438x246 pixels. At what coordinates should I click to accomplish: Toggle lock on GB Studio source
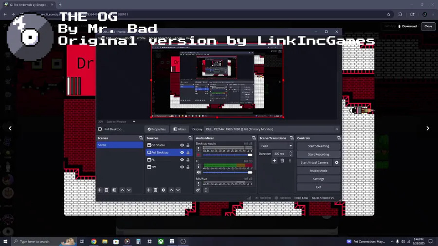point(188,145)
